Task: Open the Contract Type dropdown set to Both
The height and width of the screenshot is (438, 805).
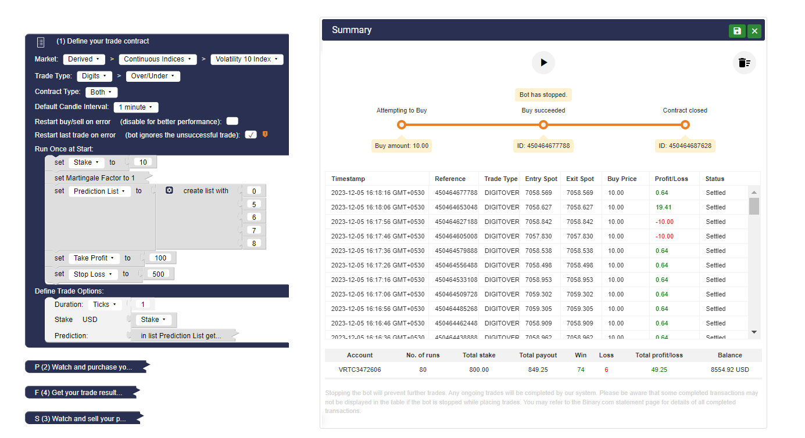Action: pos(101,92)
